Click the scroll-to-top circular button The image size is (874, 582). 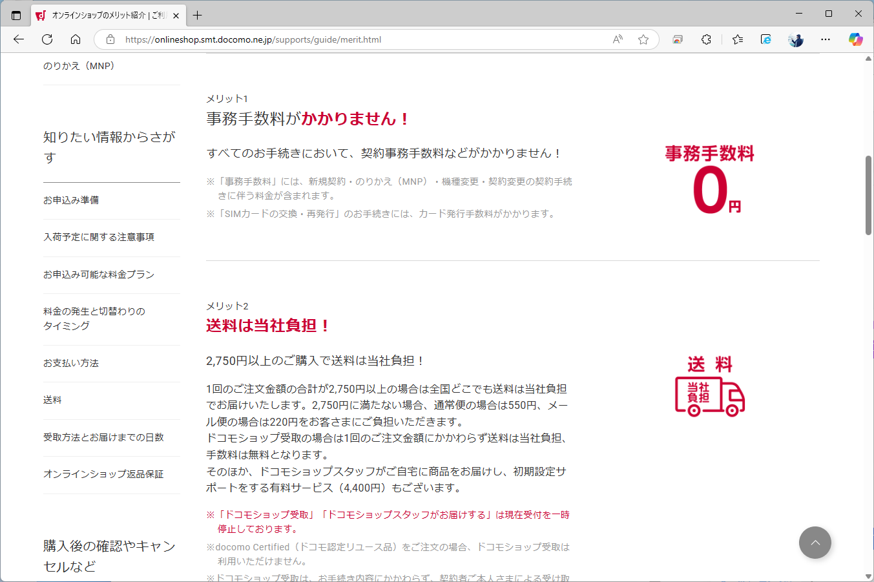pyautogui.click(x=815, y=543)
